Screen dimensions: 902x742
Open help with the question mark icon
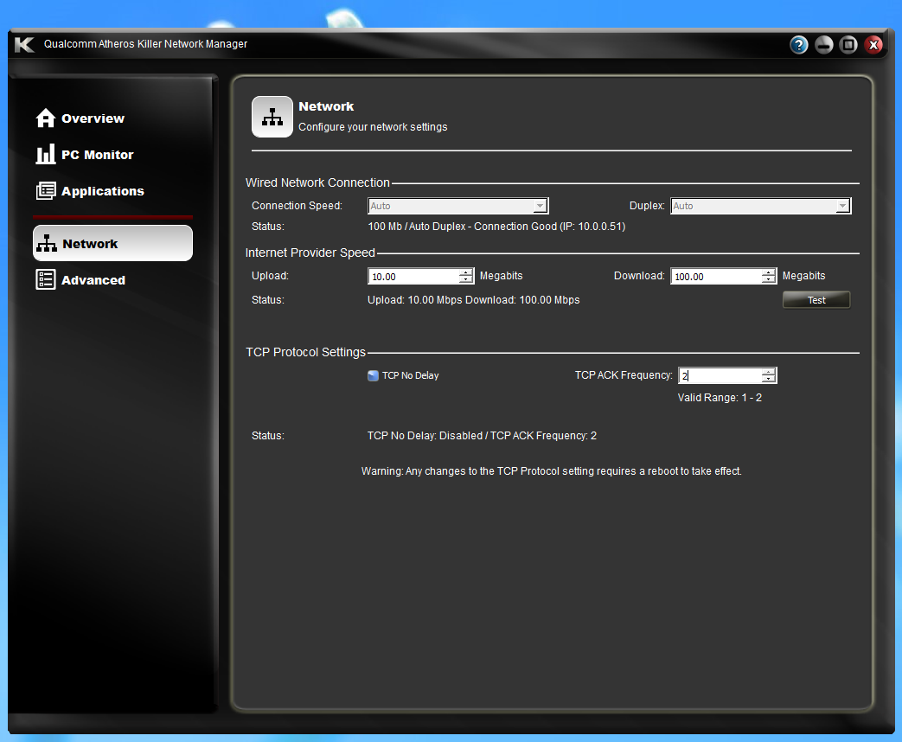[798, 44]
